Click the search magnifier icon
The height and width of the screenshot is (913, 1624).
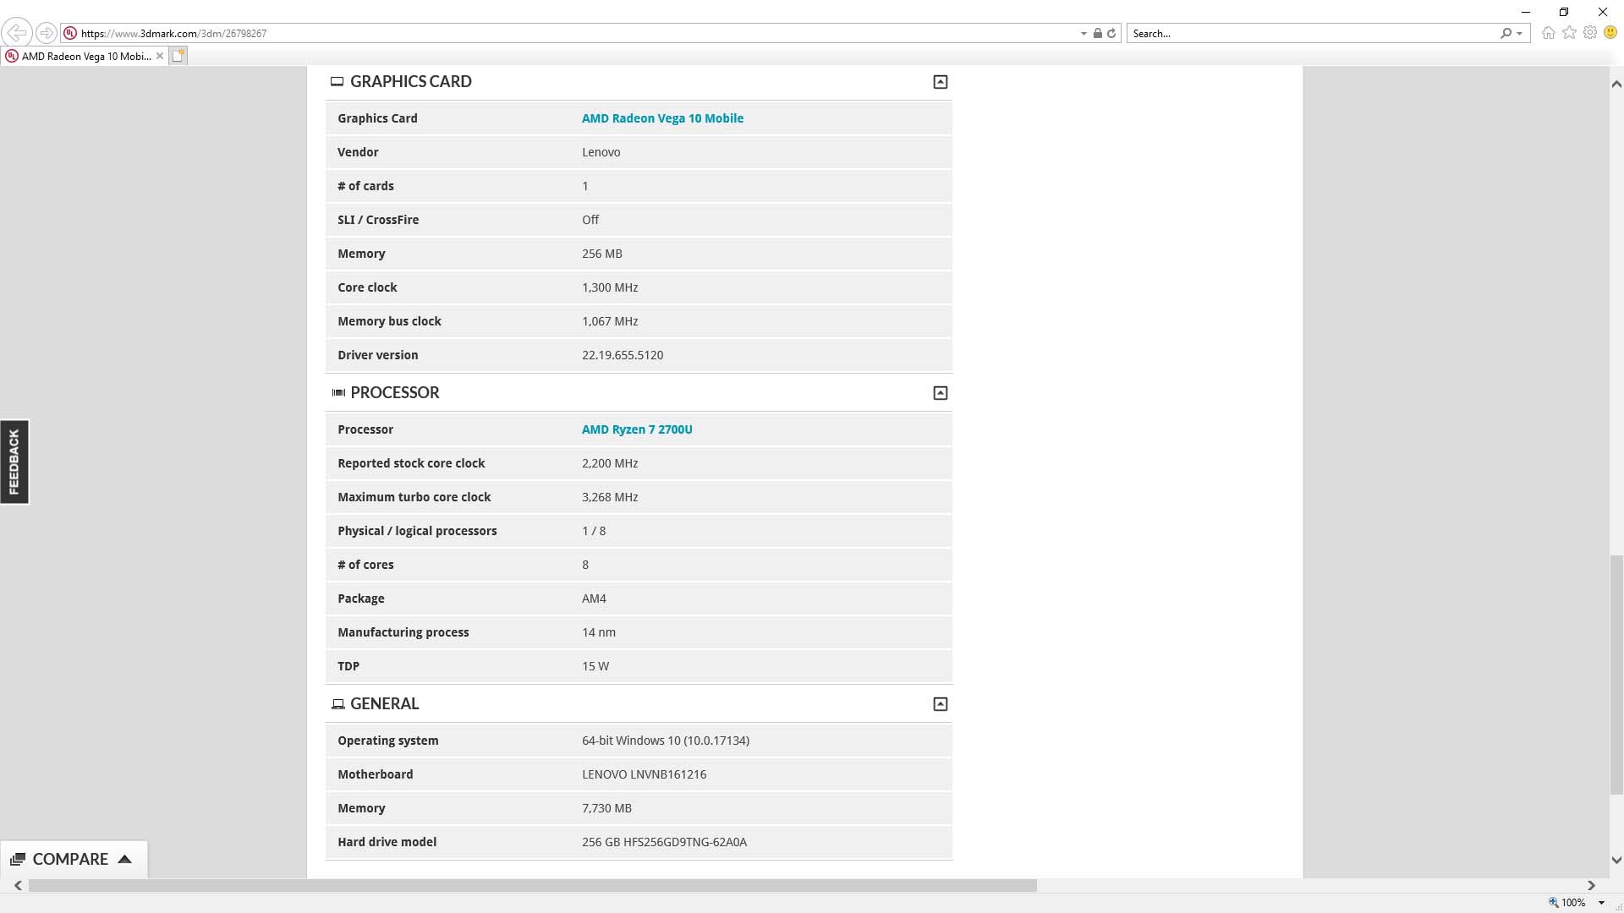[x=1506, y=34]
